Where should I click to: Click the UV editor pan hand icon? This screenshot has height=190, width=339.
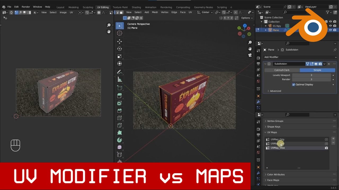tap(109, 32)
